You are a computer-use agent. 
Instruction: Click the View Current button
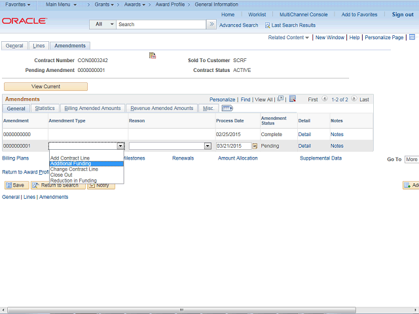[x=46, y=86]
